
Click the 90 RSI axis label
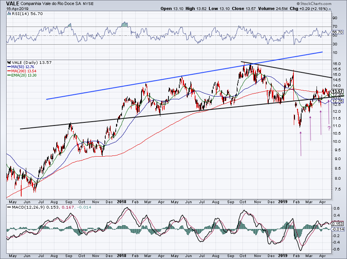point(335,18)
